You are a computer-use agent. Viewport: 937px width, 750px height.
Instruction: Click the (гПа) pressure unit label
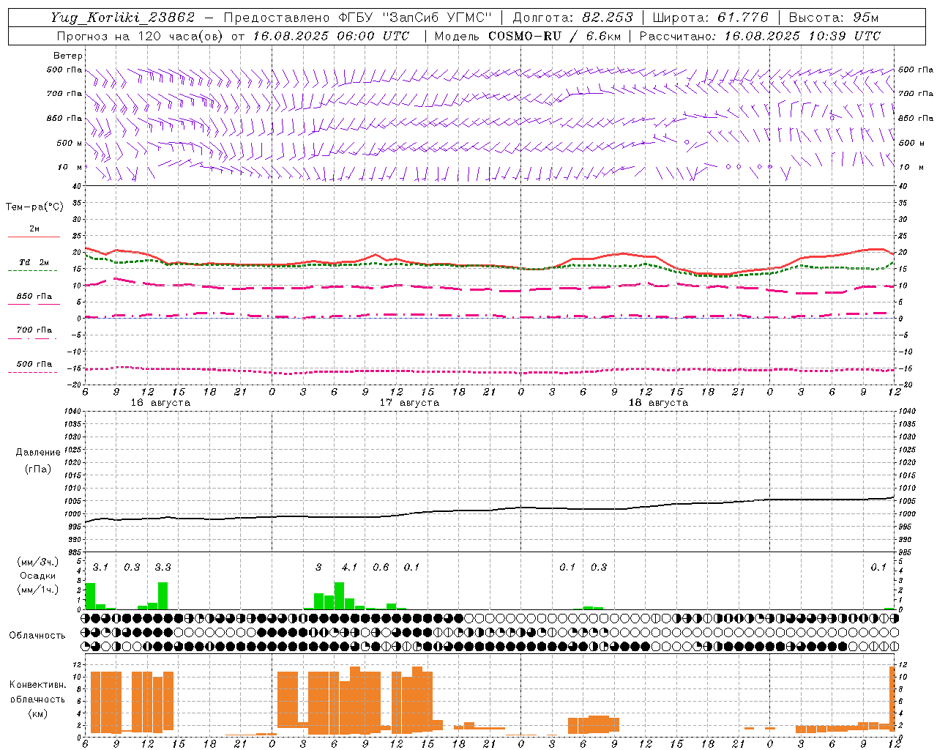point(38,469)
